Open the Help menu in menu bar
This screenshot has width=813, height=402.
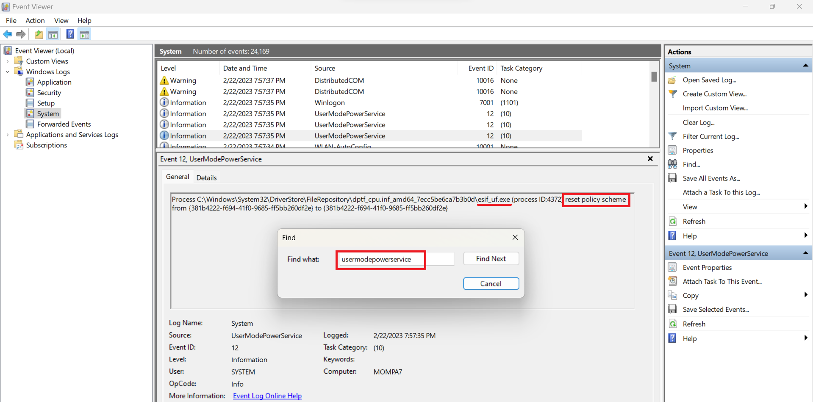pos(84,20)
